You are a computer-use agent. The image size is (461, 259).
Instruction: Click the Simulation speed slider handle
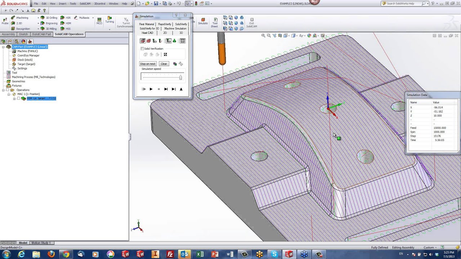180,77
